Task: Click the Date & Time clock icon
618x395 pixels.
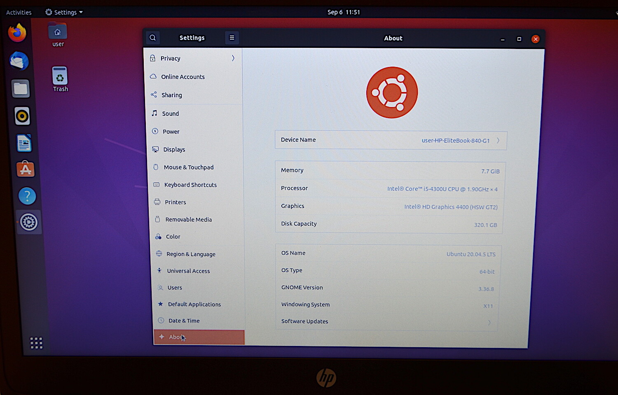Action: click(x=161, y=320)
